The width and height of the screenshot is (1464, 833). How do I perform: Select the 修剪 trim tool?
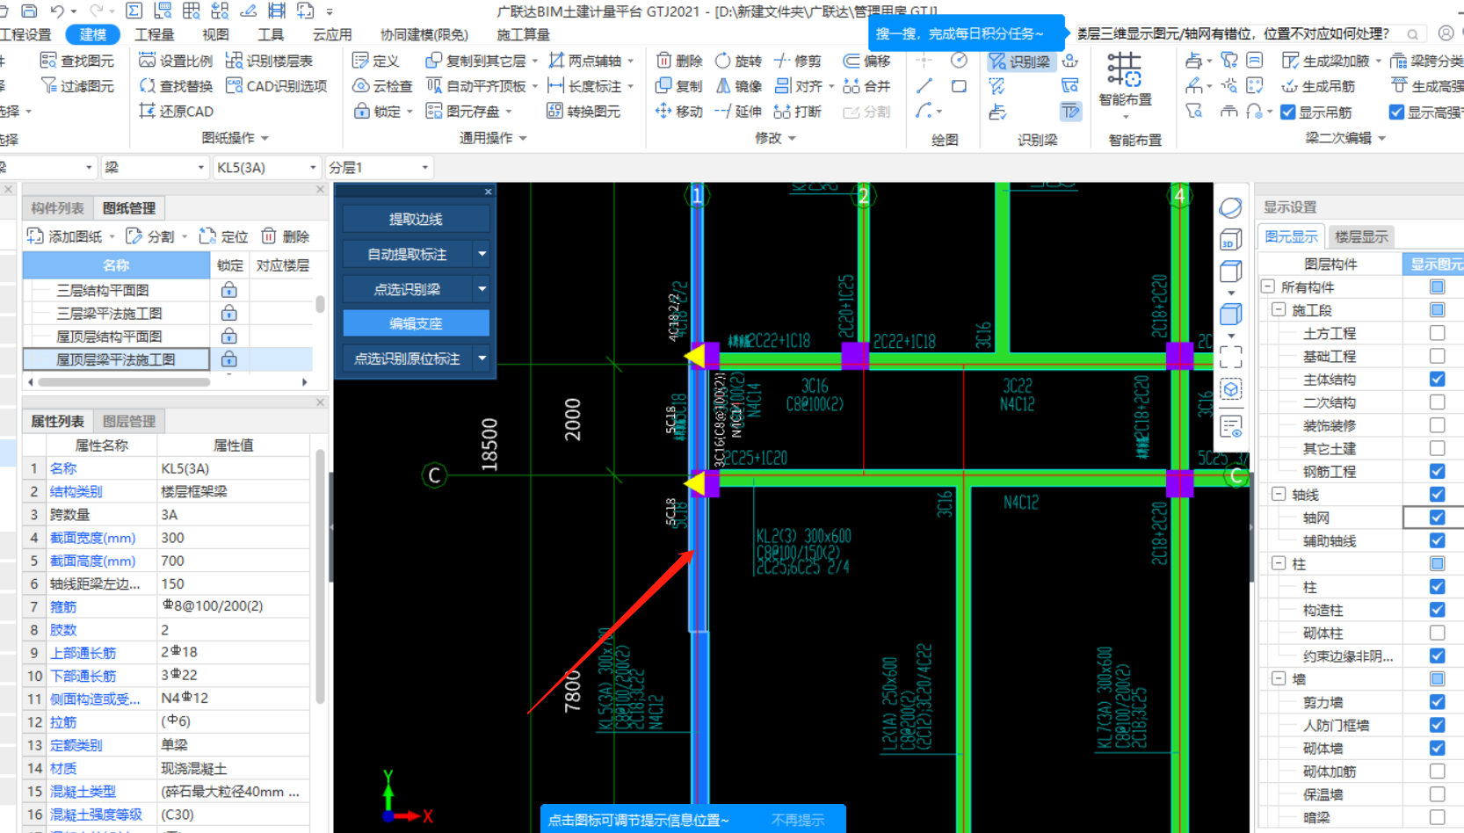tap(798, 61)
